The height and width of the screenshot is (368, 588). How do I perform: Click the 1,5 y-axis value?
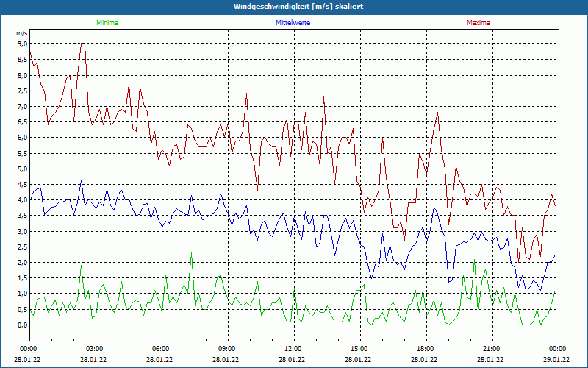coord(23,278)
